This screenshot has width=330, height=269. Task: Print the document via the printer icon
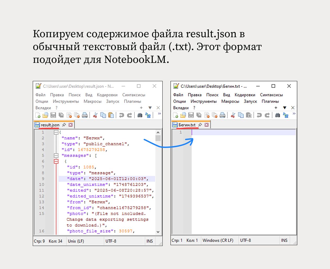[85, 115]
